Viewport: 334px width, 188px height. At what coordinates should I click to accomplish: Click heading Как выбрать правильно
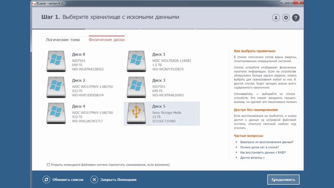coord(255,51)
